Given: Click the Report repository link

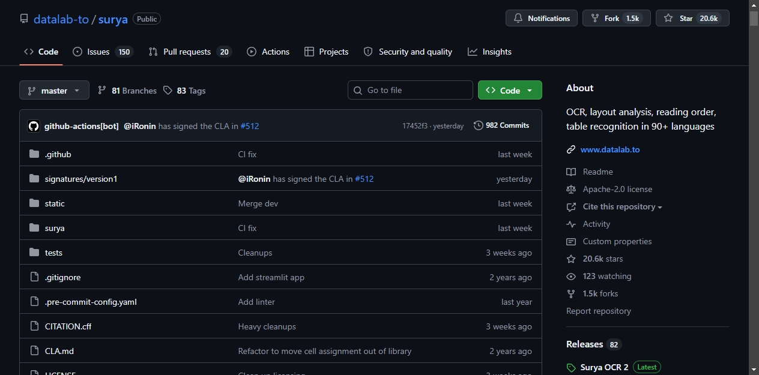Looking at the screenshot, I should [x=599, y=311].
